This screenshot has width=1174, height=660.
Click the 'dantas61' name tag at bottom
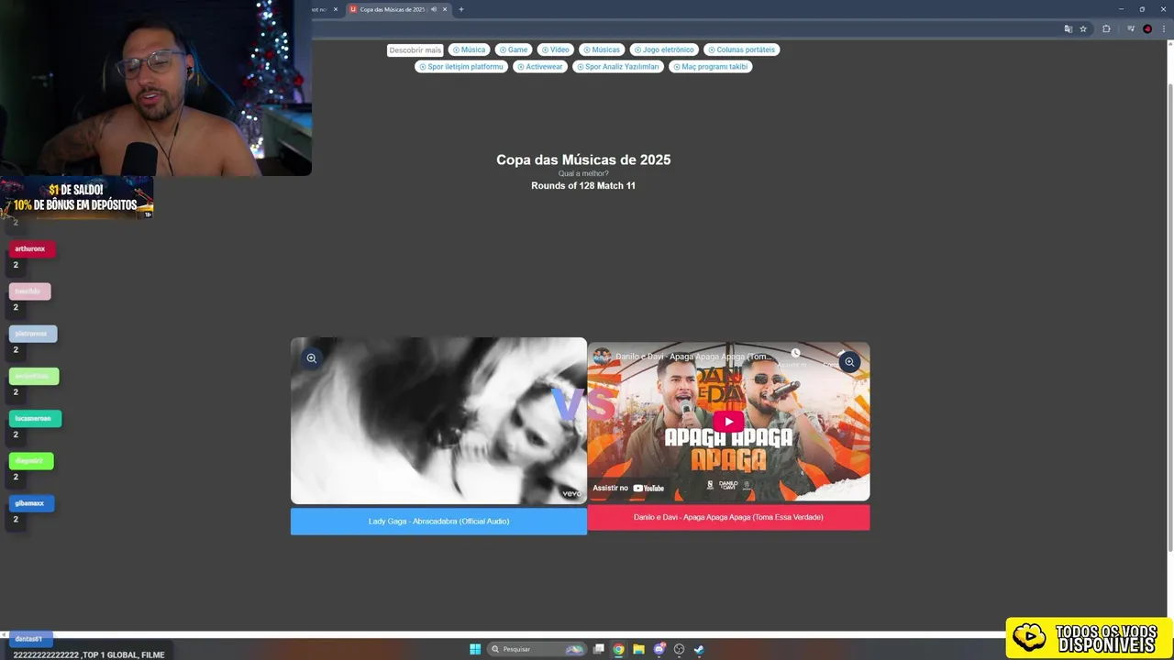point(29,639)
